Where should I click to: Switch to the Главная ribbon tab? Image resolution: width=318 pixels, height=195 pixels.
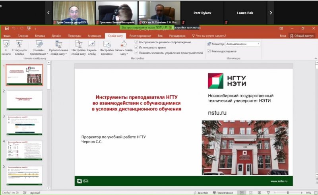pyautogui.click(x=23, y=36)
